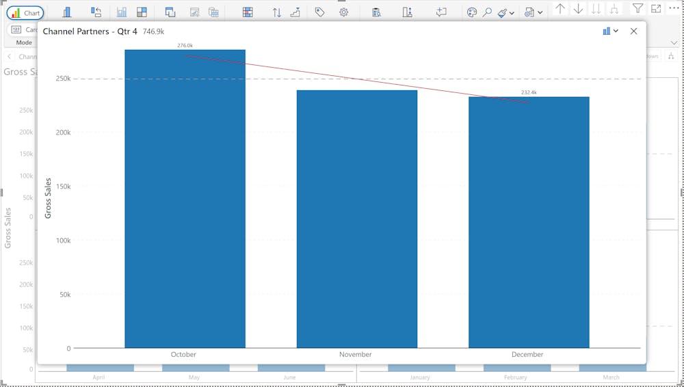
Task: Click the sort up-down arrows icon
Action: [276, 12]
